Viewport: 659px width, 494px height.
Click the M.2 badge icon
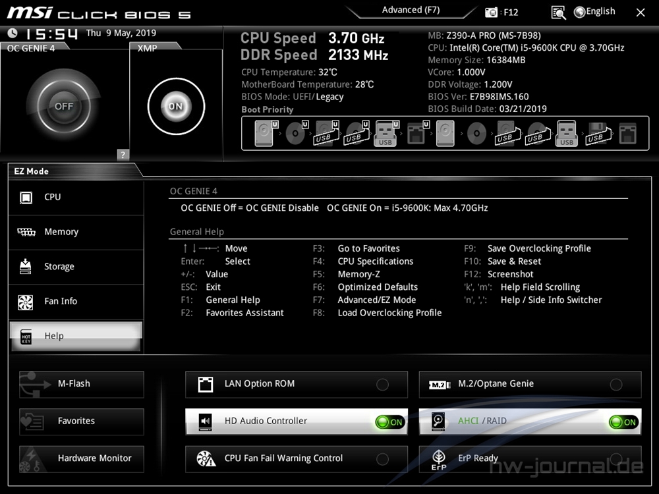439,385
